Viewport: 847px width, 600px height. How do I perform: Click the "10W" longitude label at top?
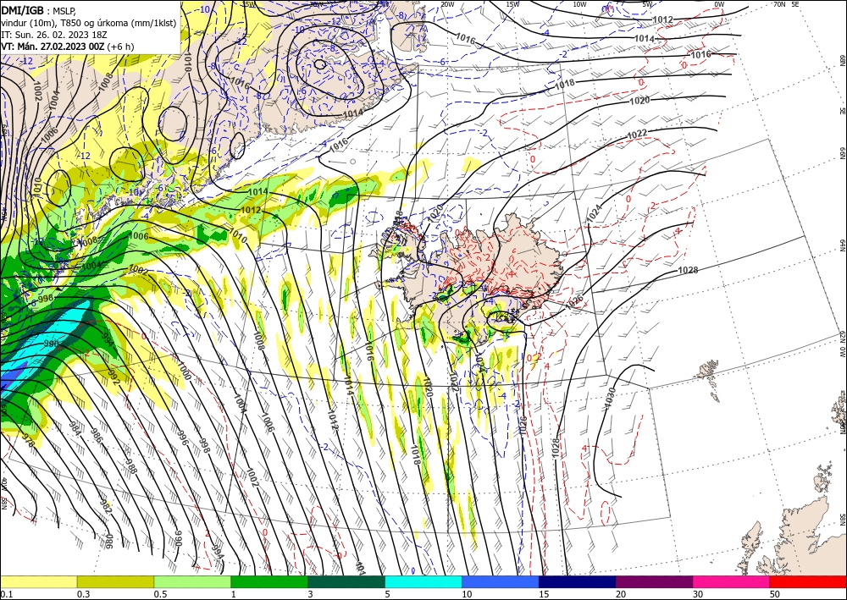579,4
